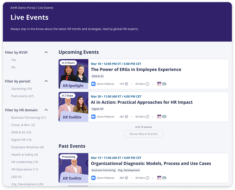235x190 pixels.
Task: Click clock icon on AI in Action event
Action: [147, 117]
